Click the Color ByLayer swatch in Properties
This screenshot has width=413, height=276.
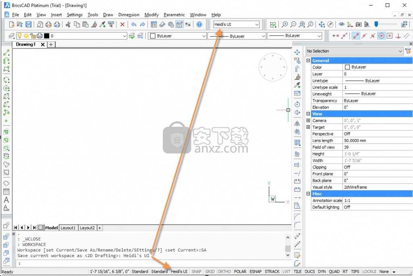[x=347, y=67]
